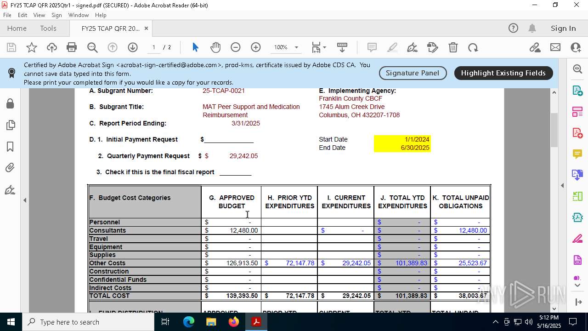Zoom in with the plus button
Screen dimensions: 588x331
(x=256, y=47)
